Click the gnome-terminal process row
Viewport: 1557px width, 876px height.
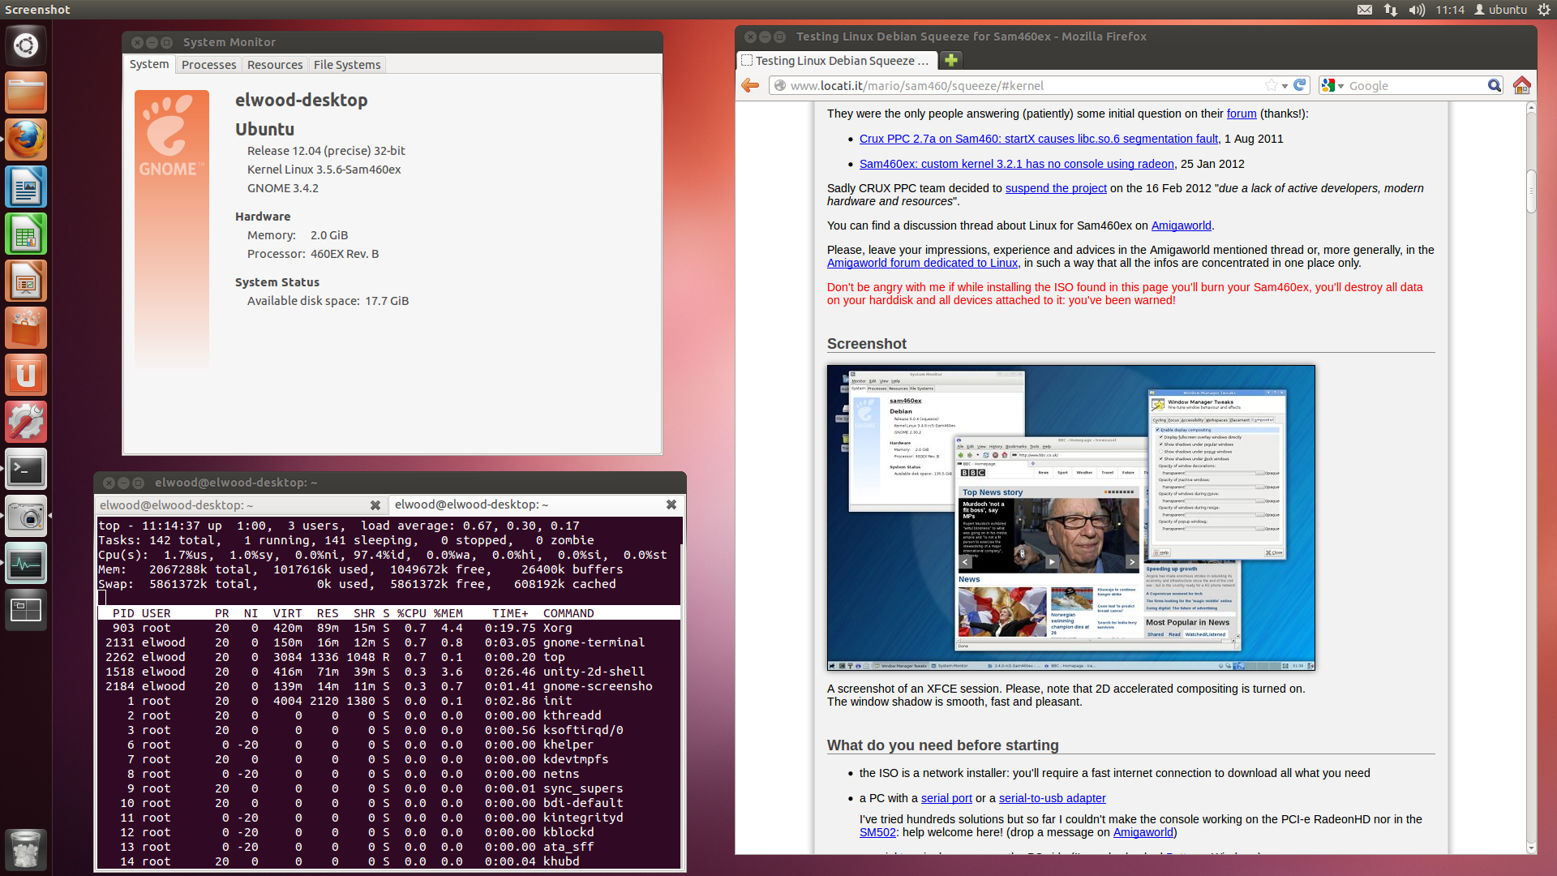[x=388, y=642]
